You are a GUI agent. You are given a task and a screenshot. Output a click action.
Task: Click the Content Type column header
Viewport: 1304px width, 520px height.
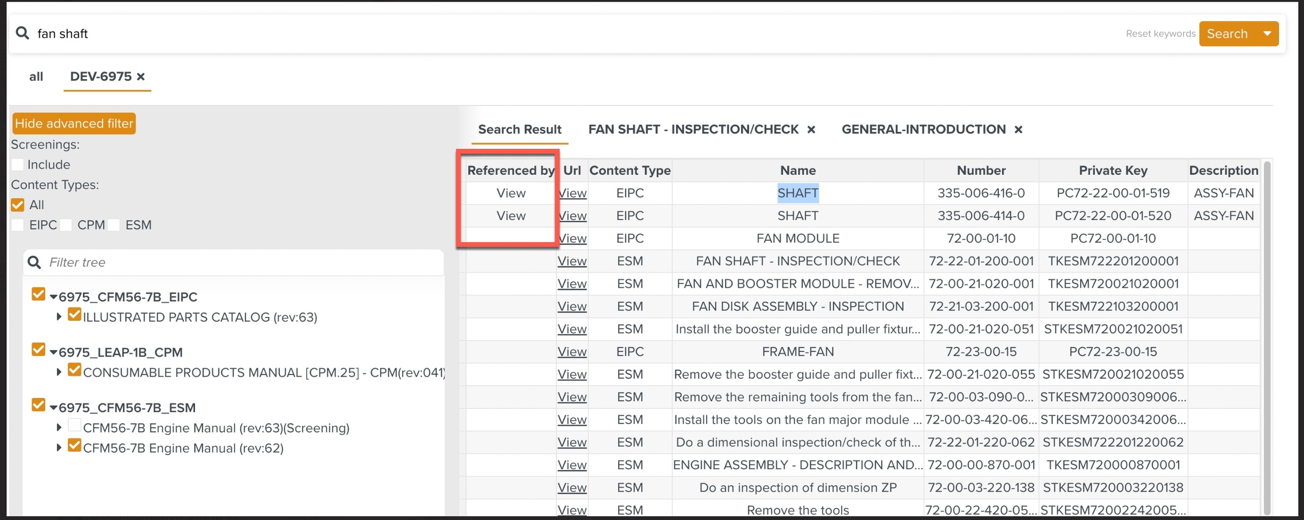point(630,170)
